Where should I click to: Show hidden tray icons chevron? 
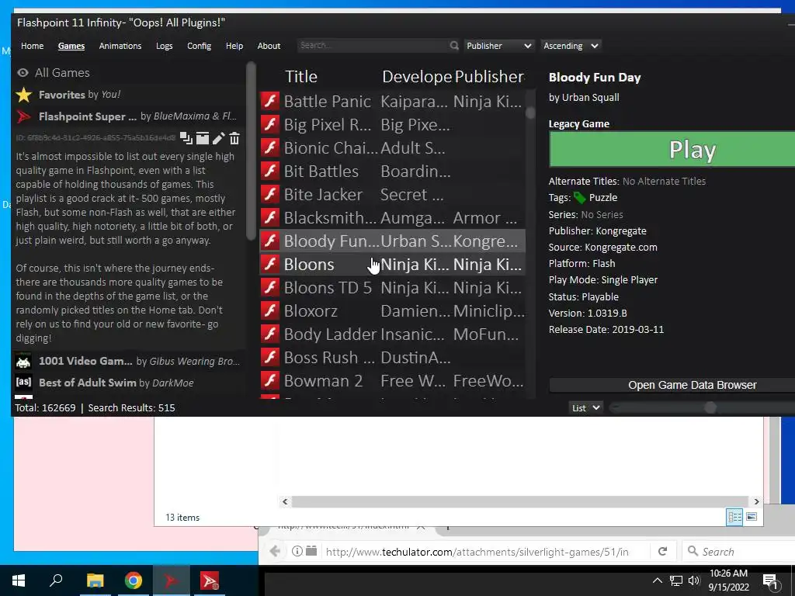pyautogui.click(x=657, y=580)
